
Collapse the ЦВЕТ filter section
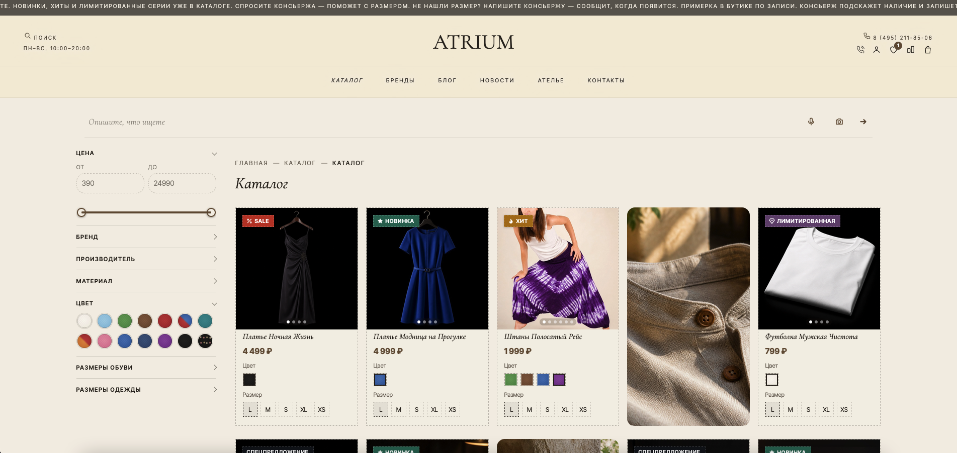pos(146,303)
